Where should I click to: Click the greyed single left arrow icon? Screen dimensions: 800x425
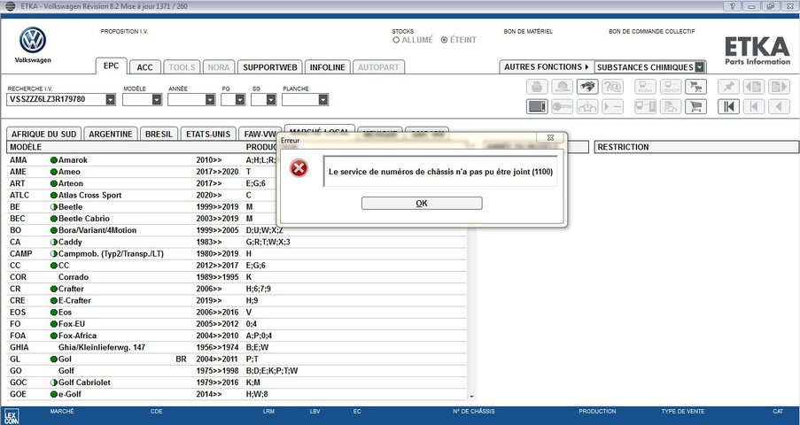tap(779, 106)
